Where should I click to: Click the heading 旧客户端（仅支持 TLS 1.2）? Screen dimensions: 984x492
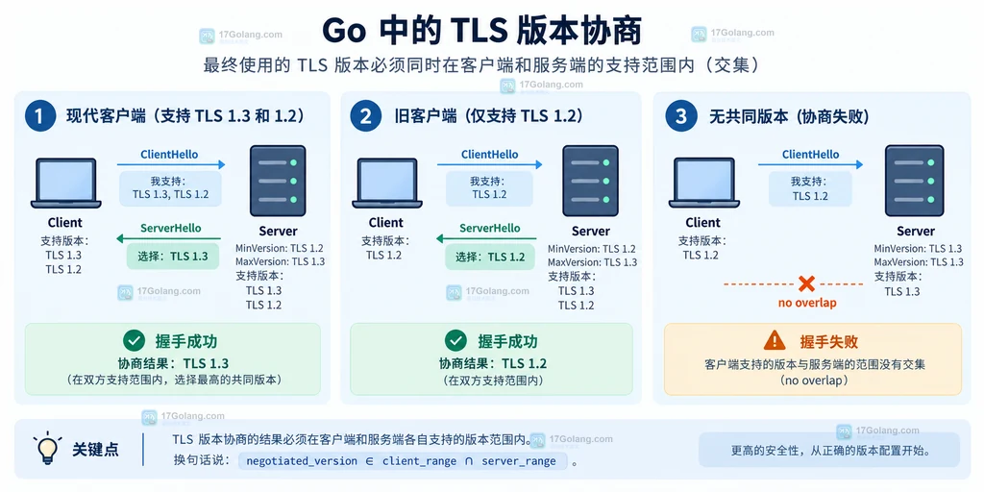click(x=489, y=116)
